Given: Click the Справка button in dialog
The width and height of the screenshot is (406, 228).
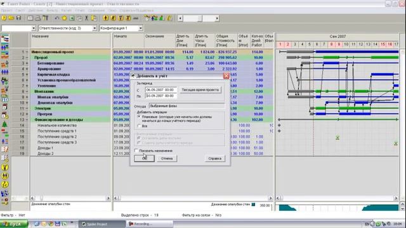Looking at the screenshot, I should pos(215,158).
